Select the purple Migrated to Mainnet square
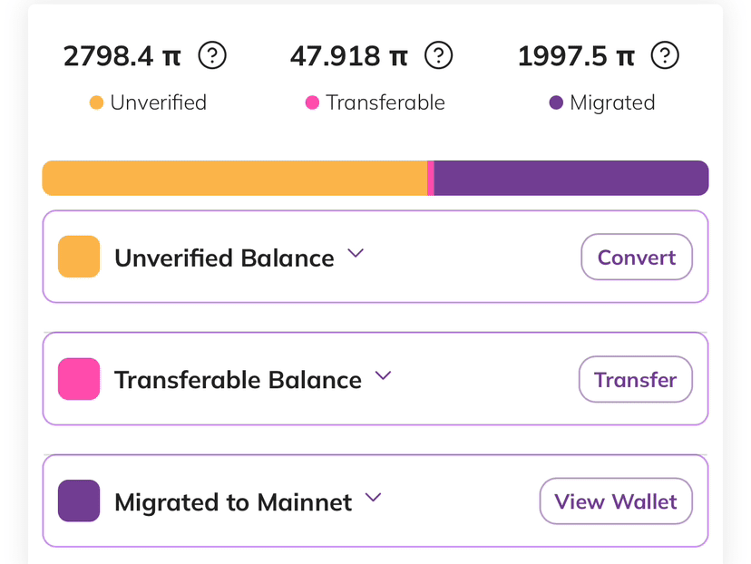The height and width of the screenshot is (564, 751). coord(79,501)
